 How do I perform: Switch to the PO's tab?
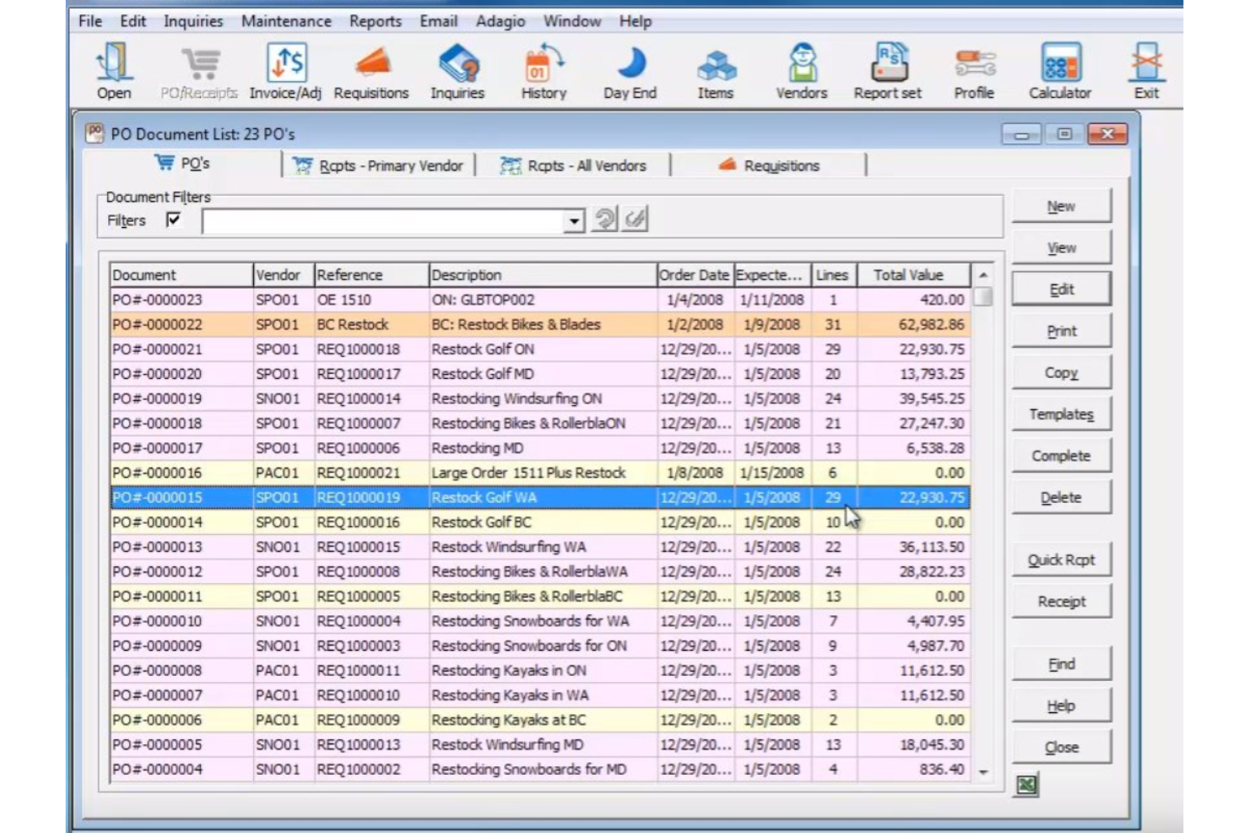[183, 164]
